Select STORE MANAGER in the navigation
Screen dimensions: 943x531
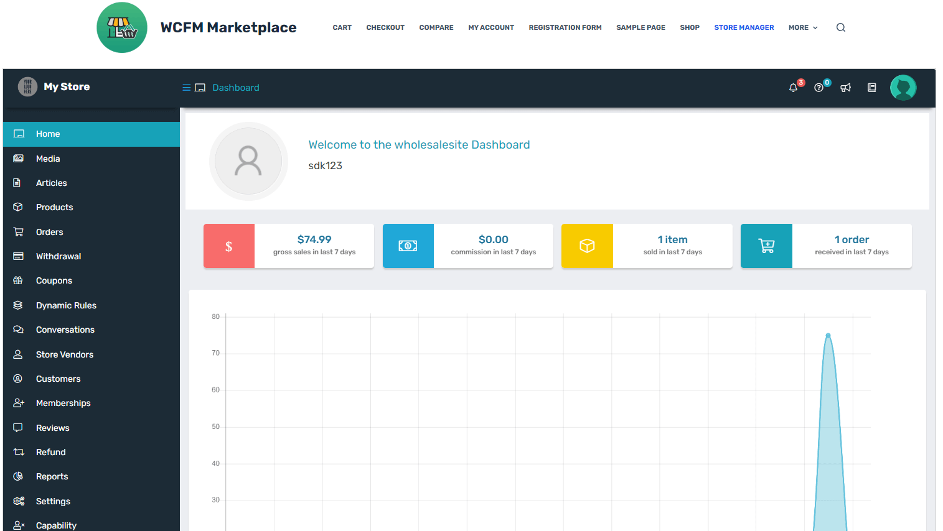pyautogui.click(x=744, y=27)
